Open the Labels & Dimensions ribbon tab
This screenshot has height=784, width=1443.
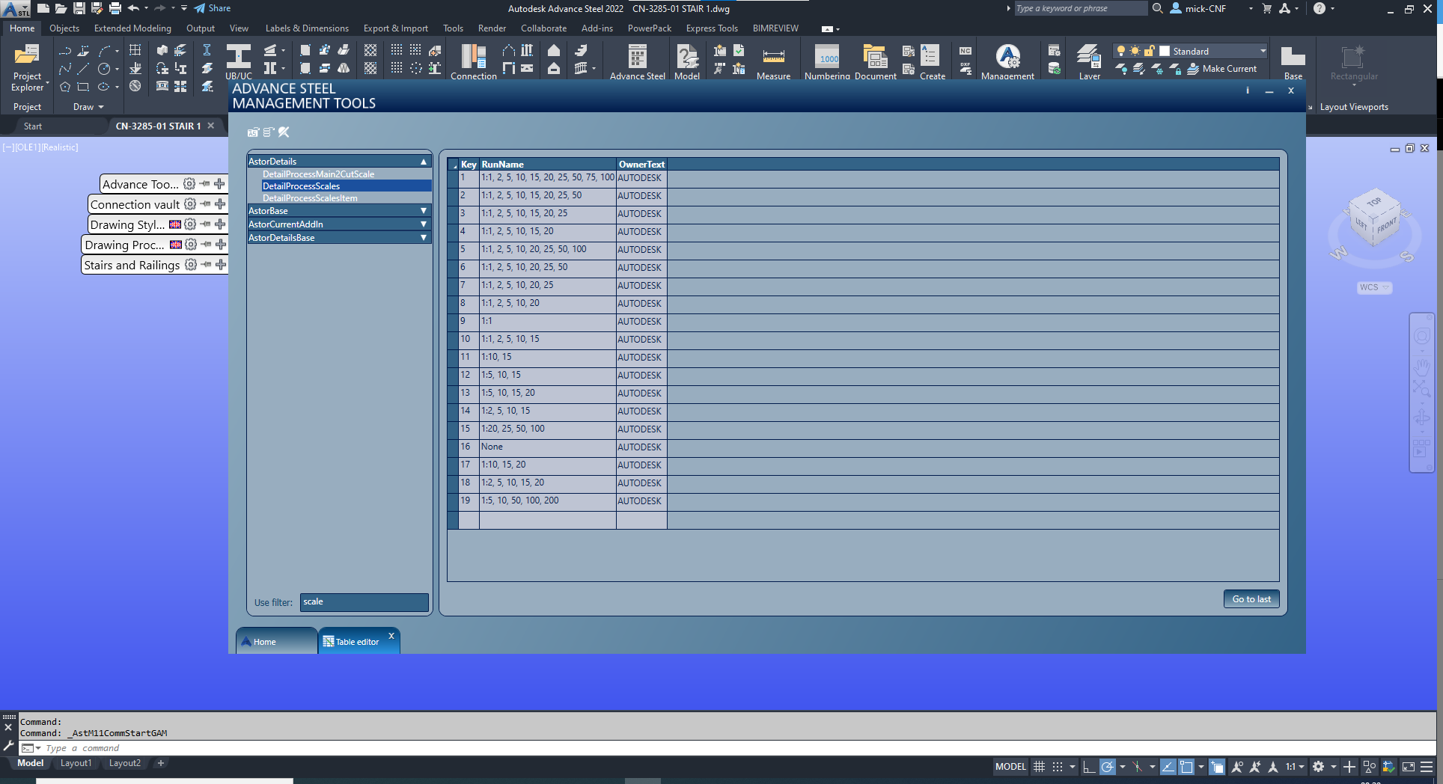[307, 28]
